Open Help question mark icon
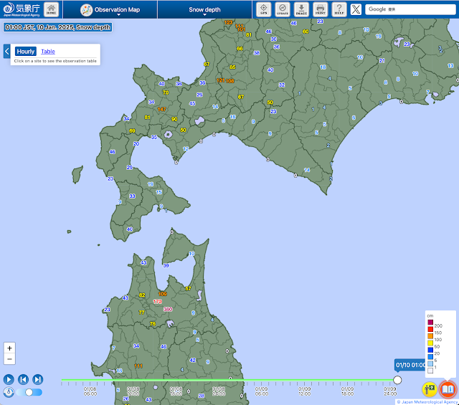Viewport: 459px width, 405px height. 339,9
